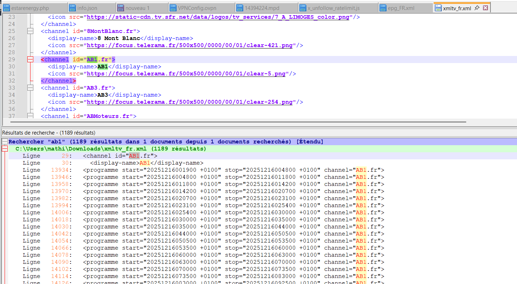Click the purple disk icon on nouveau 1
Screen dimensions: 517x284
121,8
